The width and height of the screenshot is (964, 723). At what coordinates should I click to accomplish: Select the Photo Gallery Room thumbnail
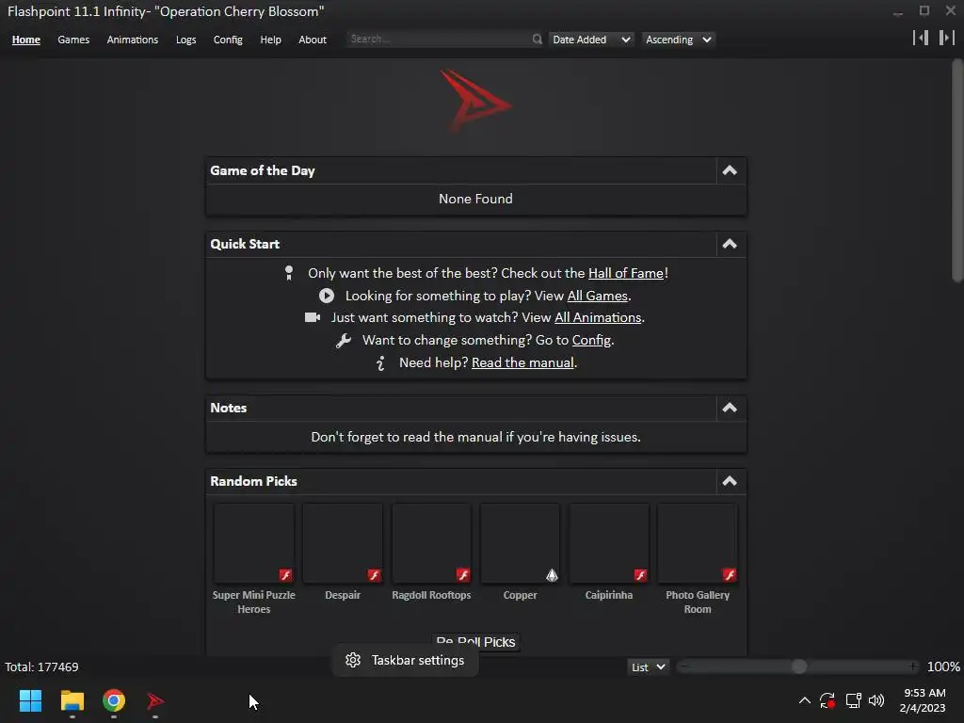pos(698,543)
